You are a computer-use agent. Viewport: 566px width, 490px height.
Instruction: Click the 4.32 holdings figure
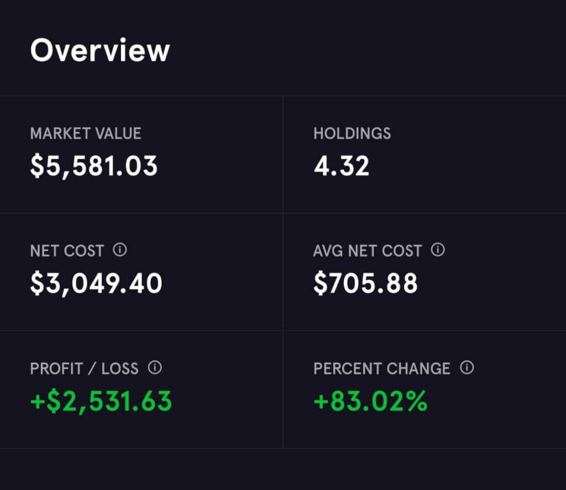342,166
